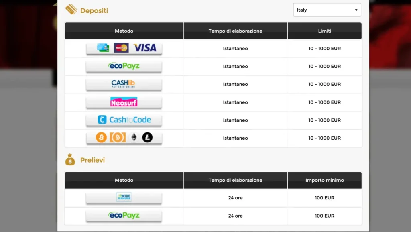Click the MasterCard logo icon
The height and width of the screenshot is (232, 411).
coord(121,48)
